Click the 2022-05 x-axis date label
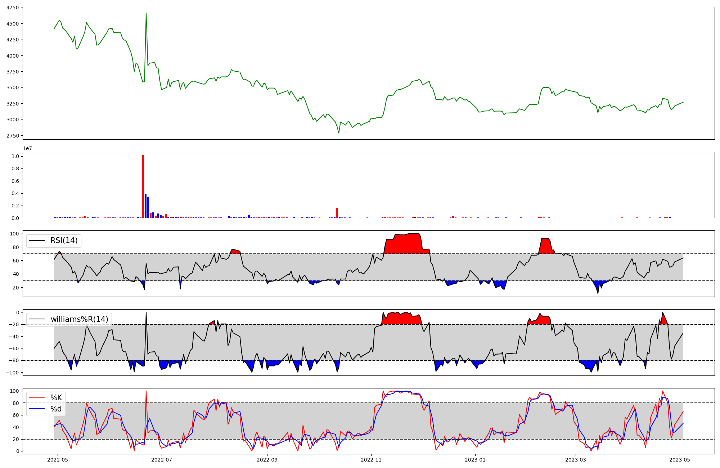The width and height of the screenshot is (720, 468). pos(58,460)
